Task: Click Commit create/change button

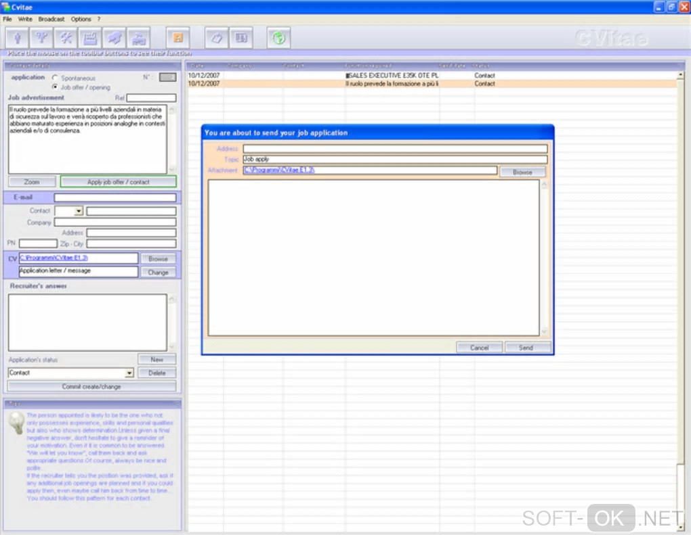Action: [91, 386]
